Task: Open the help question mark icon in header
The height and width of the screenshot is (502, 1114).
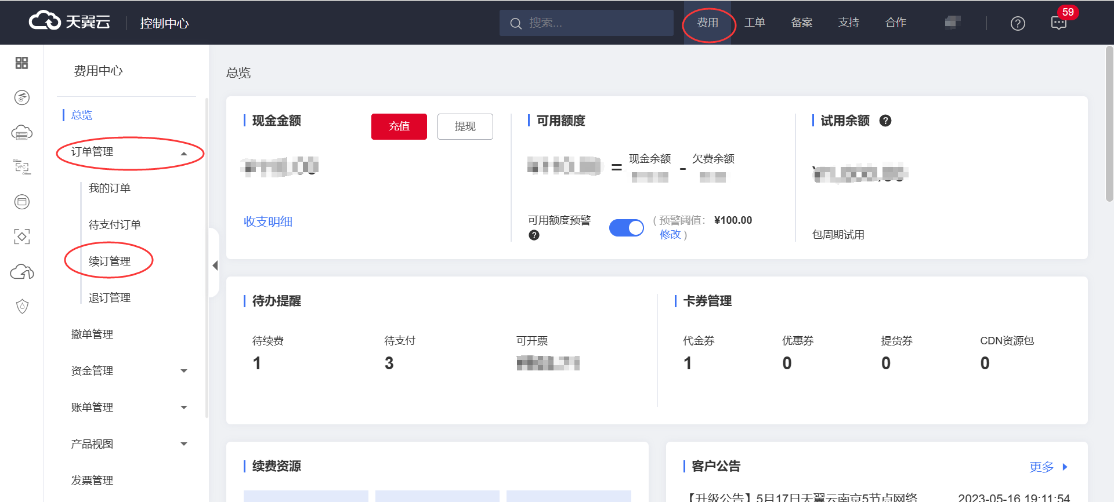Action: [1018, 23]
